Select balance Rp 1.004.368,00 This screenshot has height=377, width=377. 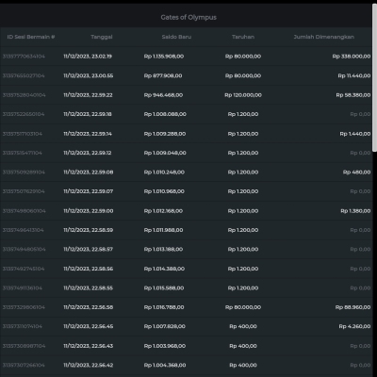point(165,365)
